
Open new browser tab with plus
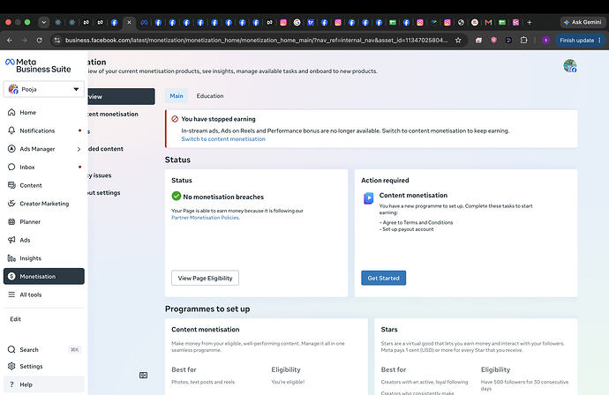[x=530, y=23]
